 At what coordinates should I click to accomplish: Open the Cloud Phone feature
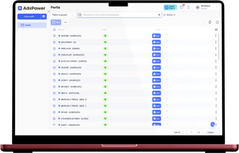click(170, 7)
